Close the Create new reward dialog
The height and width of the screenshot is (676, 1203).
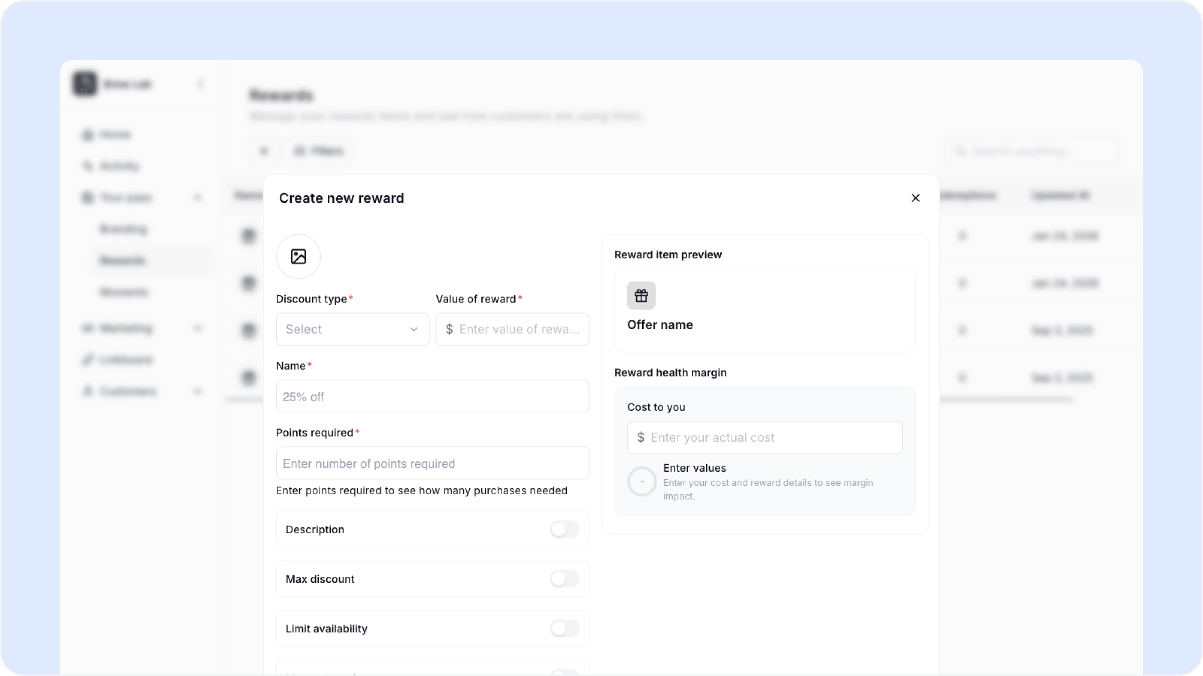[915, 198]
